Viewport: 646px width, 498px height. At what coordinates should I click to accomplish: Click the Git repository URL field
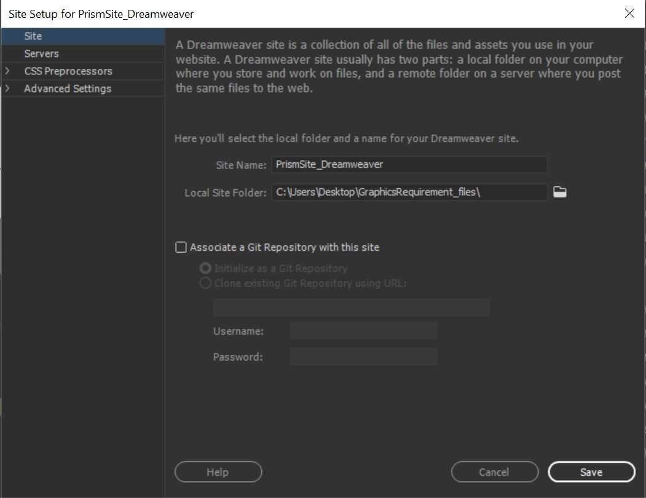(351, 307)
